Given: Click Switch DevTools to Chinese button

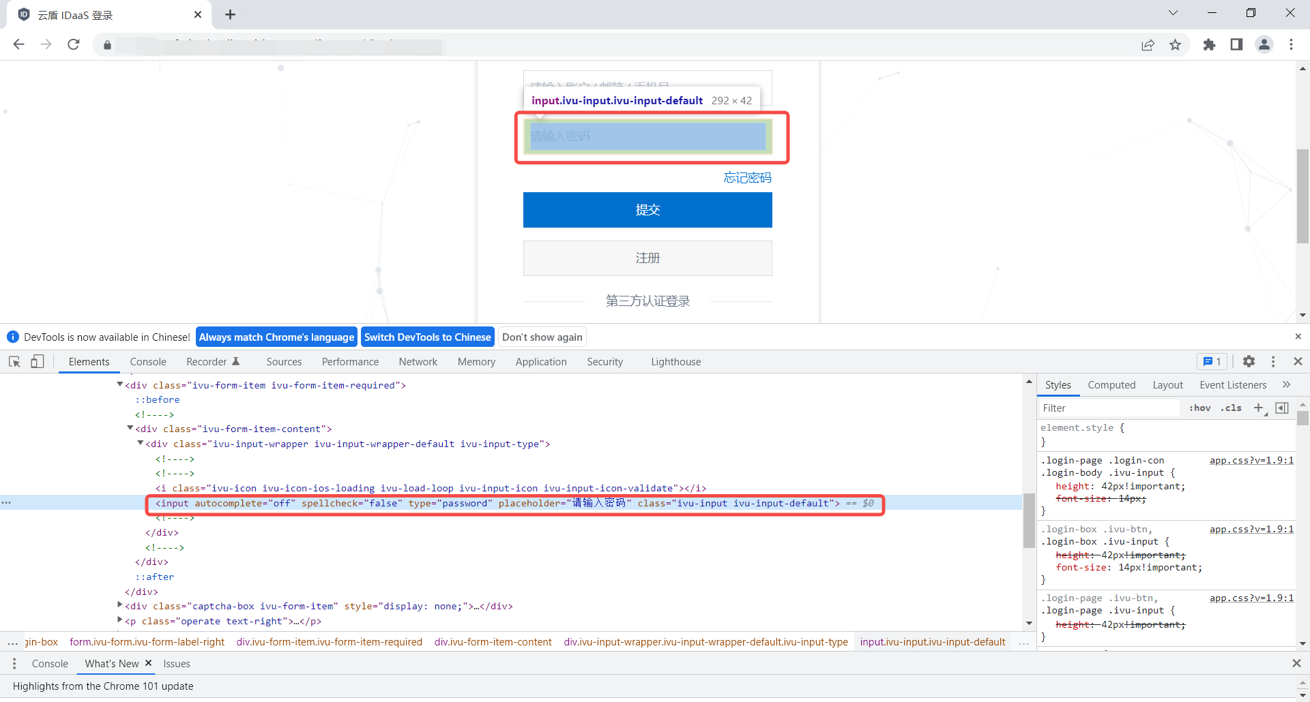Looking at the screenshot, I should [x=427, y=337].
